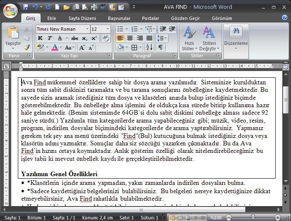The width and height of the screenshot is (291, 221).
Task: Apply text highlight color
Action: (40, 47)
